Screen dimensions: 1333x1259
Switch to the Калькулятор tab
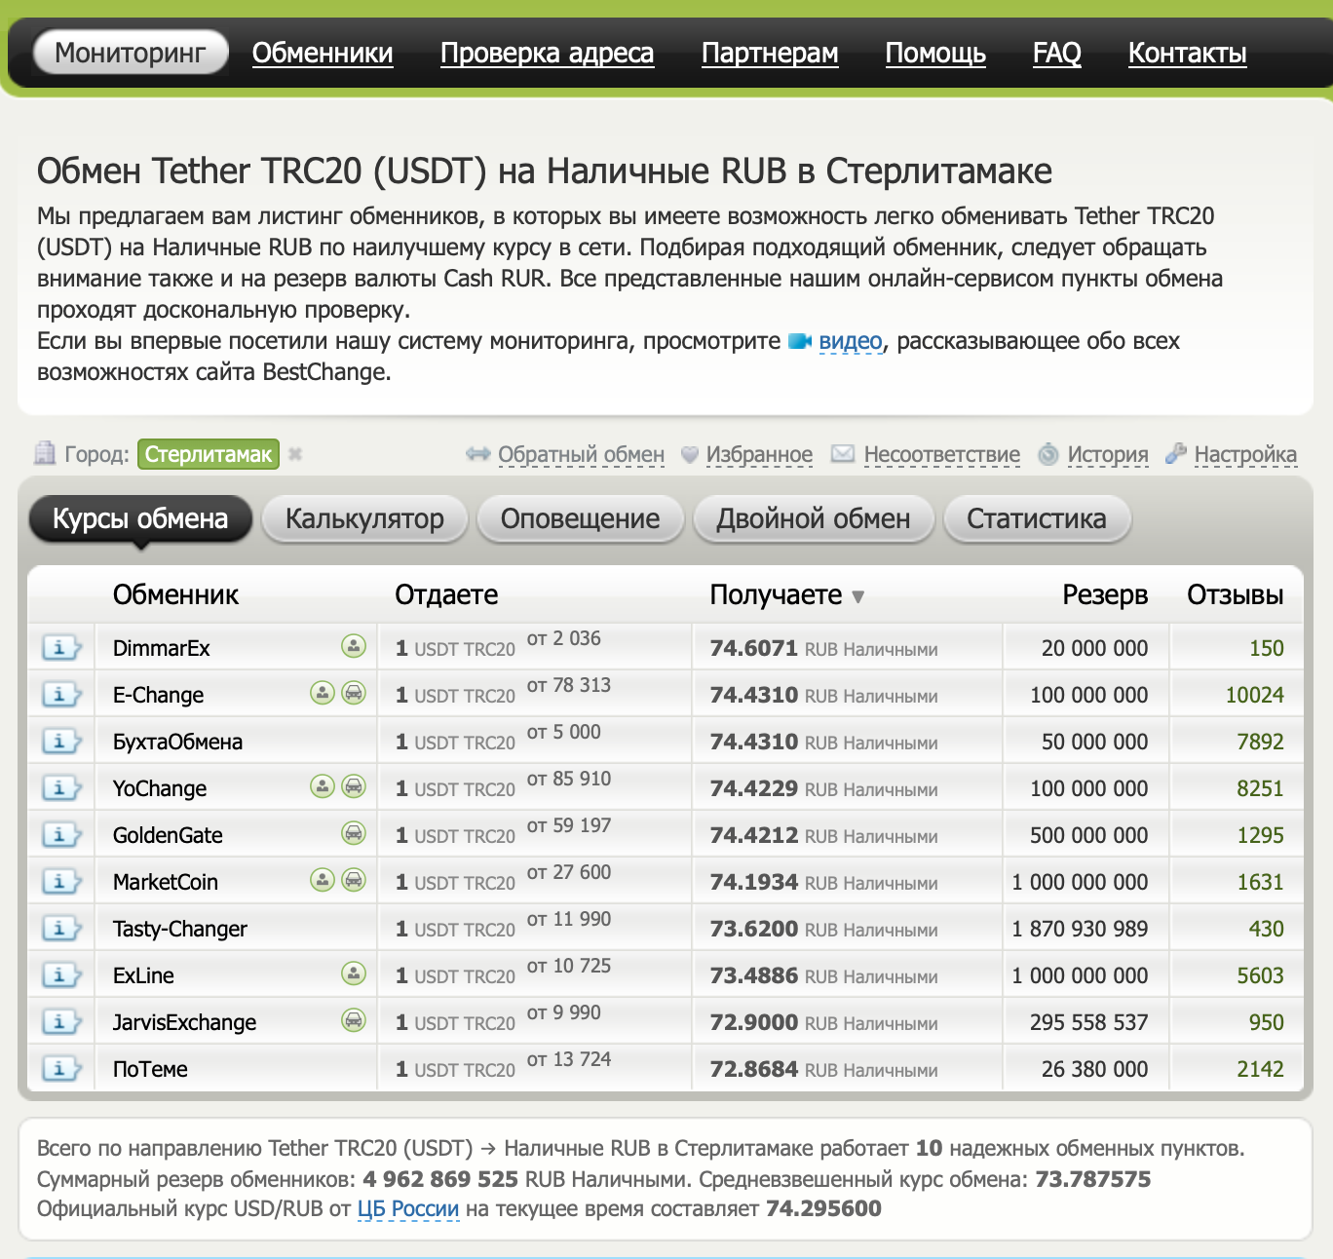[x=364, y=518]
